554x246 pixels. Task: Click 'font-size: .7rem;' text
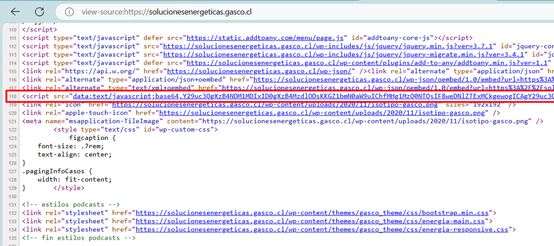coord(71,146)
